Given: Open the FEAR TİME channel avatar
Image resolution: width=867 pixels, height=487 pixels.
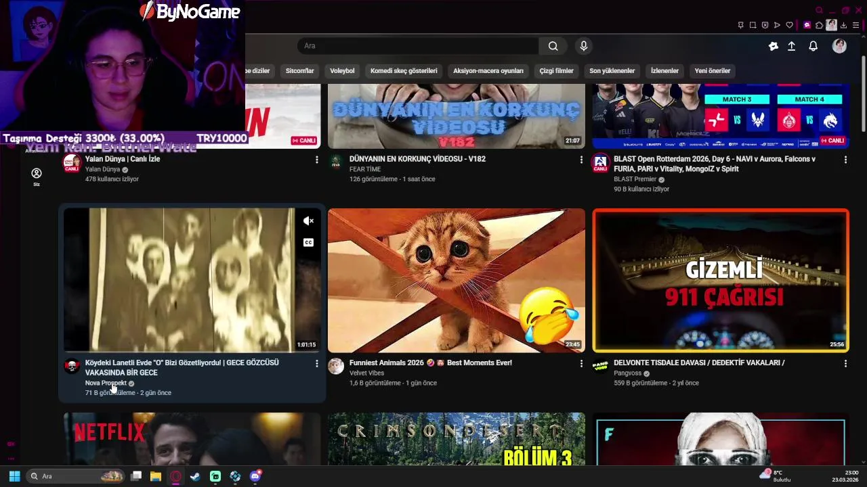Looking at the screenshot, I should [336, 162].
